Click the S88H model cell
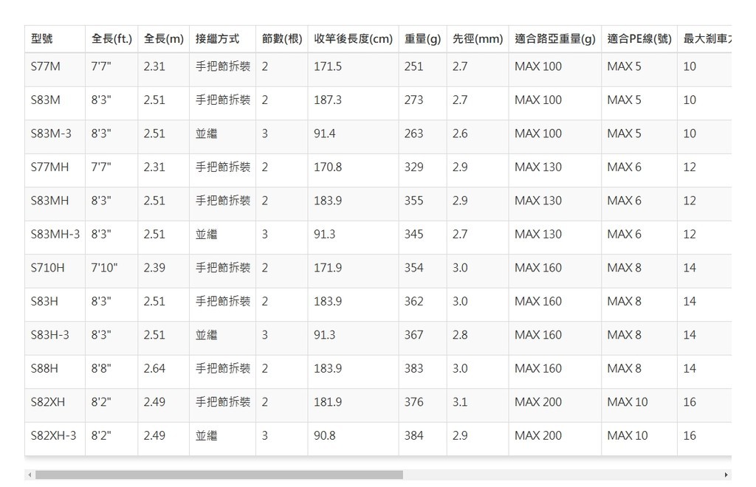756x487 pixels. 45,368
